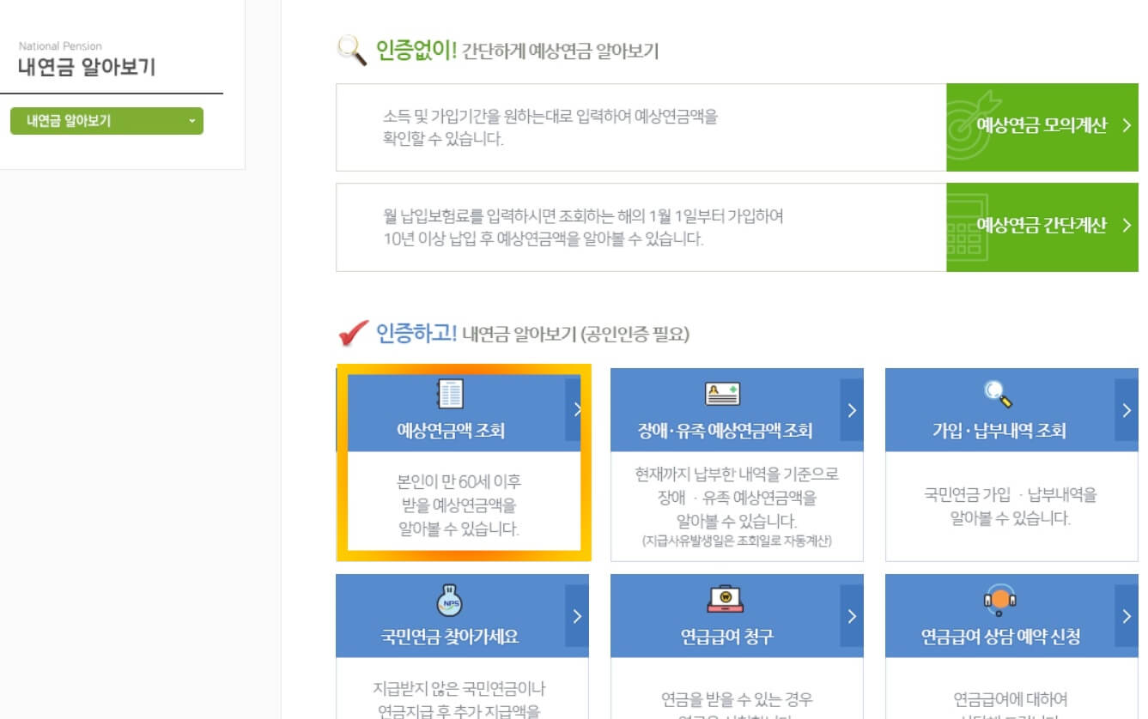Click the magnifier icon on 가입·납부내역 조회 card
This screenshot has height=719, width=1148.
coord(996,392)
